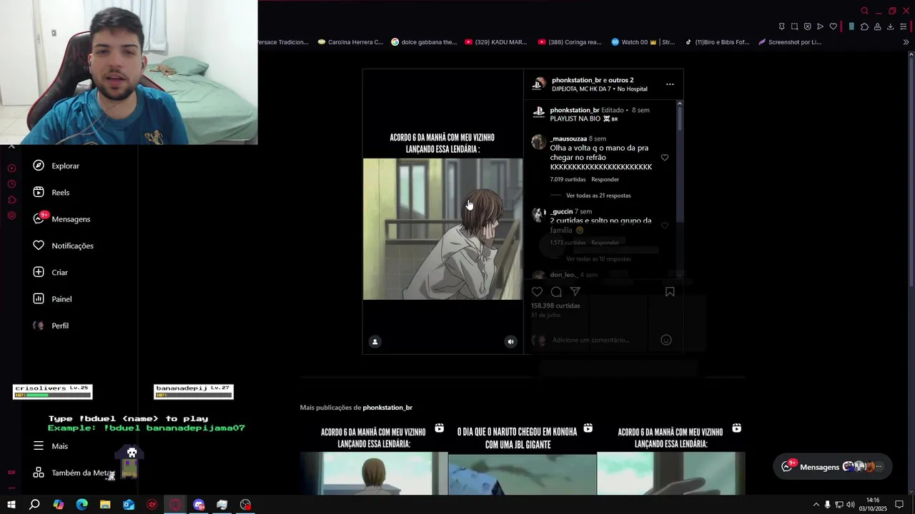The height and width of the screenshot is (514, 915).
Task: Open Windows Start menu
Action: coord(11,505)
